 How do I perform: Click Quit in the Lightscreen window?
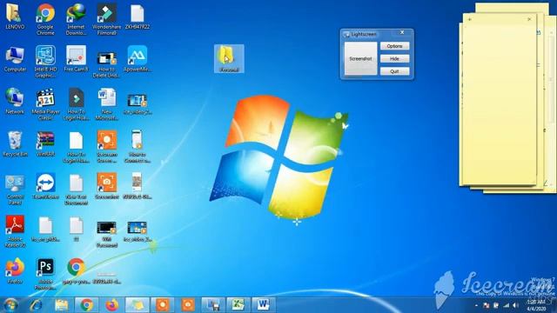pos(394,71)
